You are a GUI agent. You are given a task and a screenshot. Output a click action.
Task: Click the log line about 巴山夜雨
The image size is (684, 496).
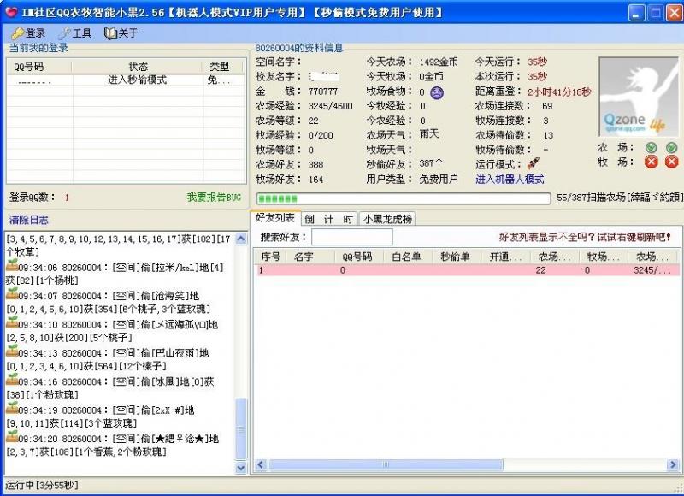[x=108, y=359]
